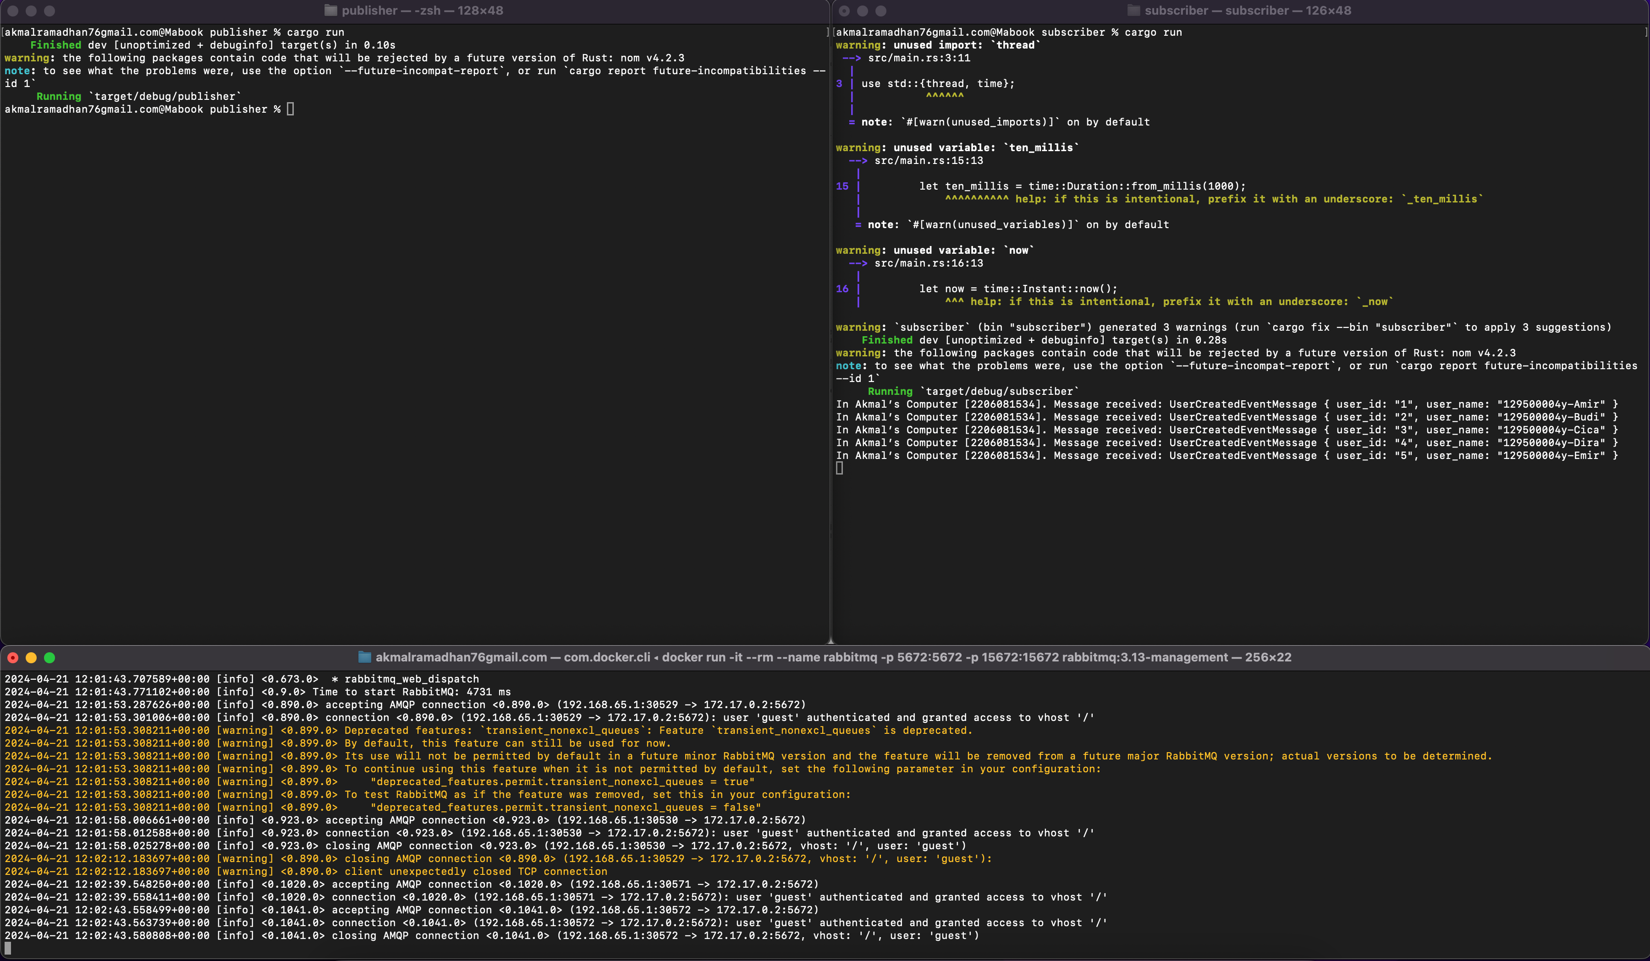1650x961 pixels.
Task: Focus the publisher window via its title text
Action: pyautogui.click(x=422, y=11)
